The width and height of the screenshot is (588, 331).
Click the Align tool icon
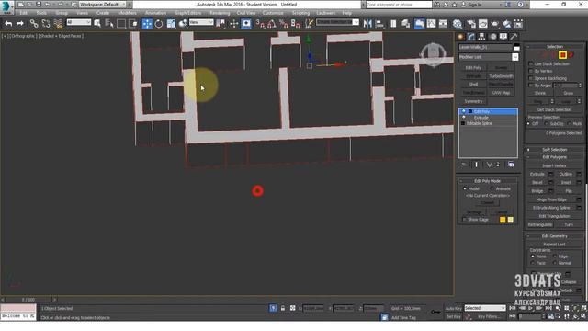tap(379, 24)
